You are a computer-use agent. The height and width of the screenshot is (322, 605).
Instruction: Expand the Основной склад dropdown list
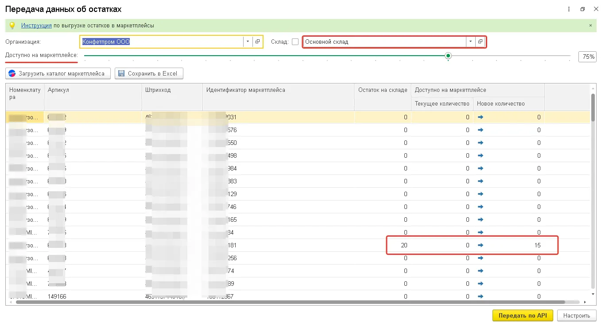tap(470, 42)
